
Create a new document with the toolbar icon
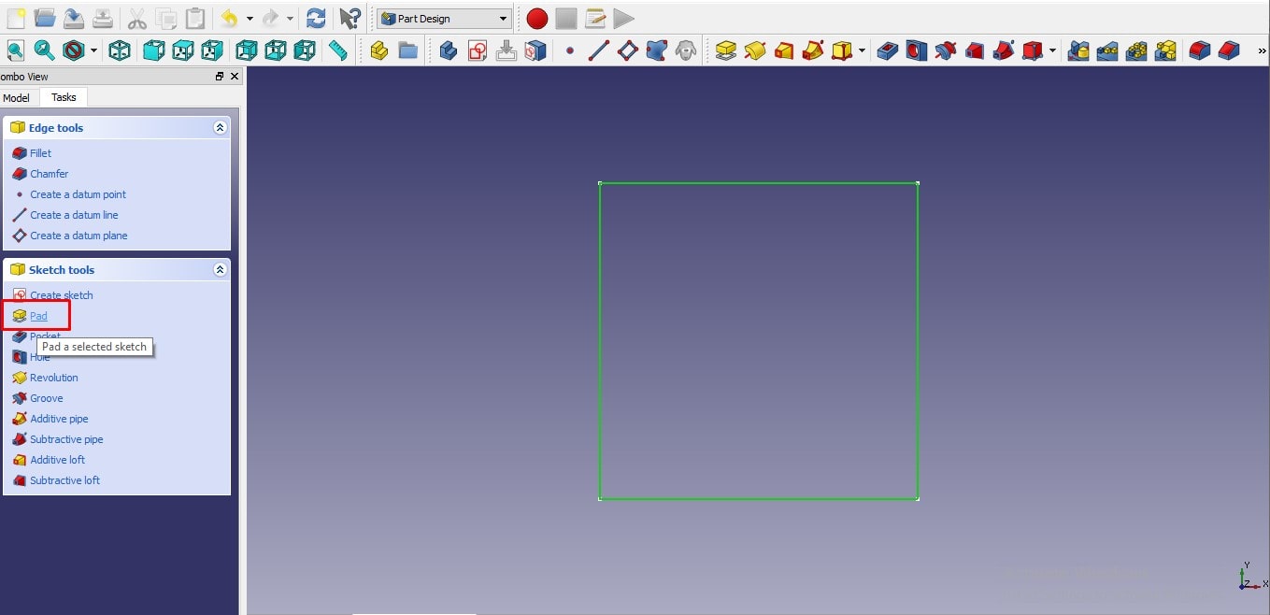point(16,18)
